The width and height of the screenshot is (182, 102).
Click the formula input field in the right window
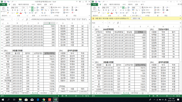click(150, 23)
